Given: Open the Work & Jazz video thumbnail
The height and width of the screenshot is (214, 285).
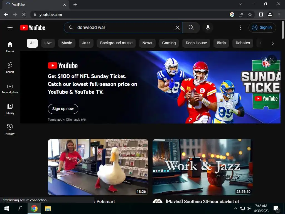Looking at the screenshot, I should point(203,167).
